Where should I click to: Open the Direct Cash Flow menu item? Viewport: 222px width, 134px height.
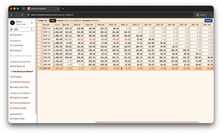pyautogui.click(x=21, y=87)
